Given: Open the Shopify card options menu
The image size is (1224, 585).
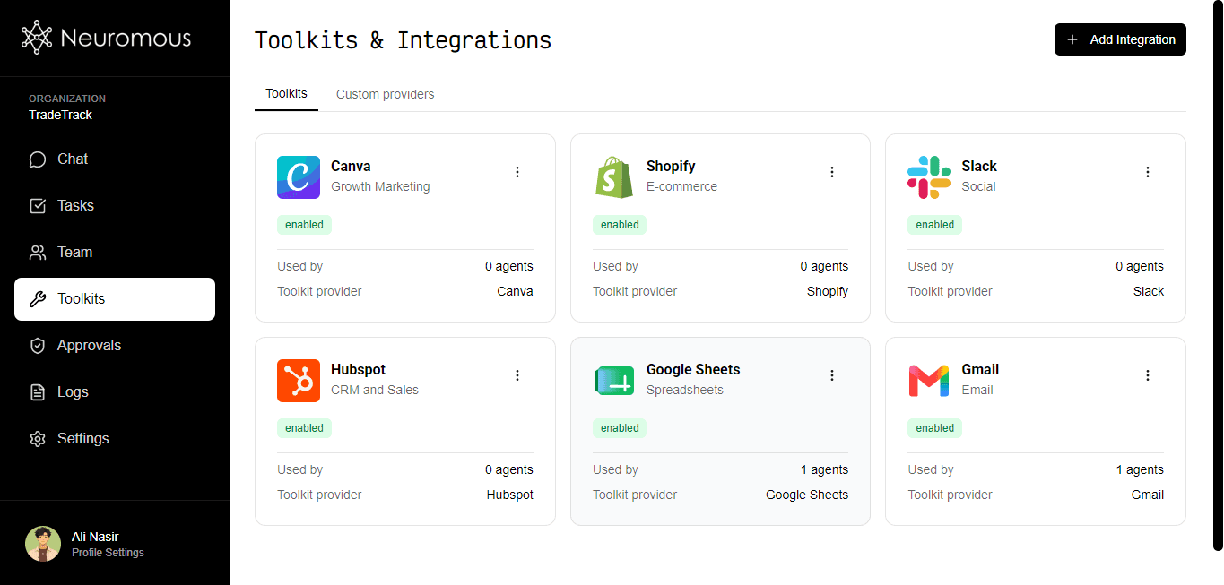Looking at the screenshot, I should click(832, 172).
